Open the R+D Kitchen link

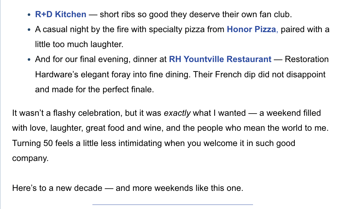[x=61, y=14]
